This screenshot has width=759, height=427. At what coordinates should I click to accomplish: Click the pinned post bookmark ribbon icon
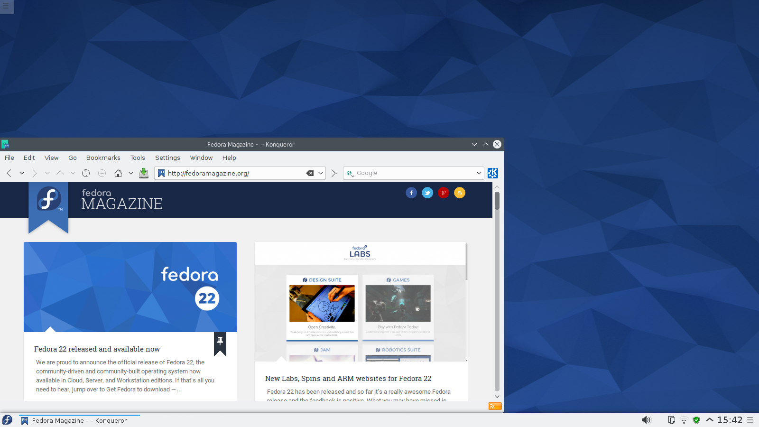click(220, 343)
